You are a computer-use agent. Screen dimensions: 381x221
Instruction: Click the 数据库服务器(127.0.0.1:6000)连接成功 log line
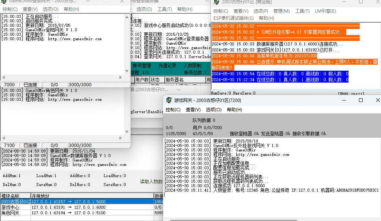[x=277, y=44]
